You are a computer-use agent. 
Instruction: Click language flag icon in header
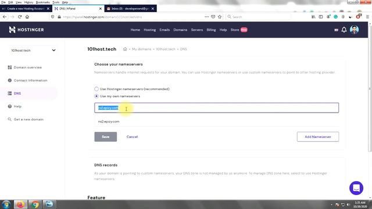tap(336, 30)
